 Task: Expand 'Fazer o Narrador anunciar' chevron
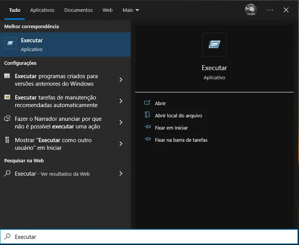tap(121, 123)
